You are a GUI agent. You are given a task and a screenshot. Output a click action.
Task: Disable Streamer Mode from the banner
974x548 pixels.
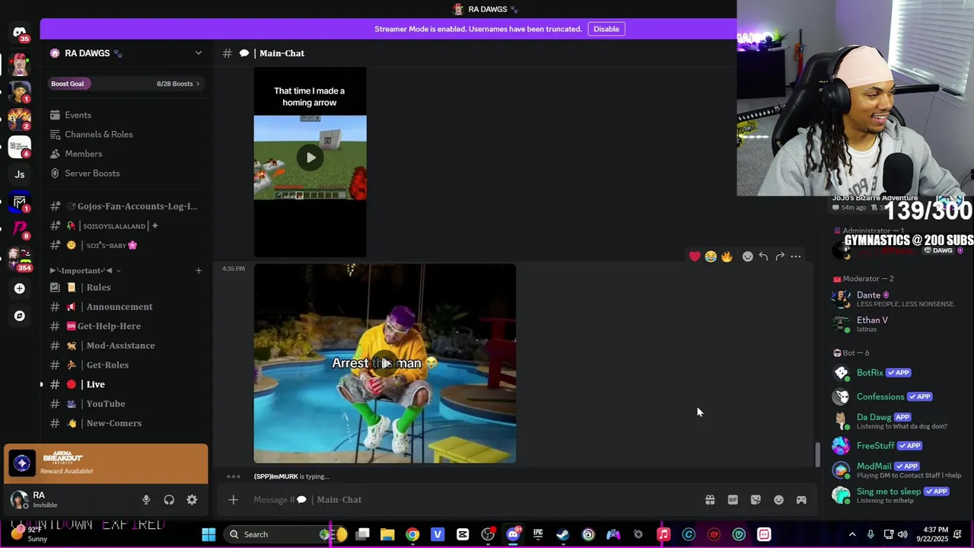(x=606, y=29)
